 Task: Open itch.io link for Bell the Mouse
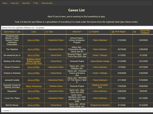point(34,105)
